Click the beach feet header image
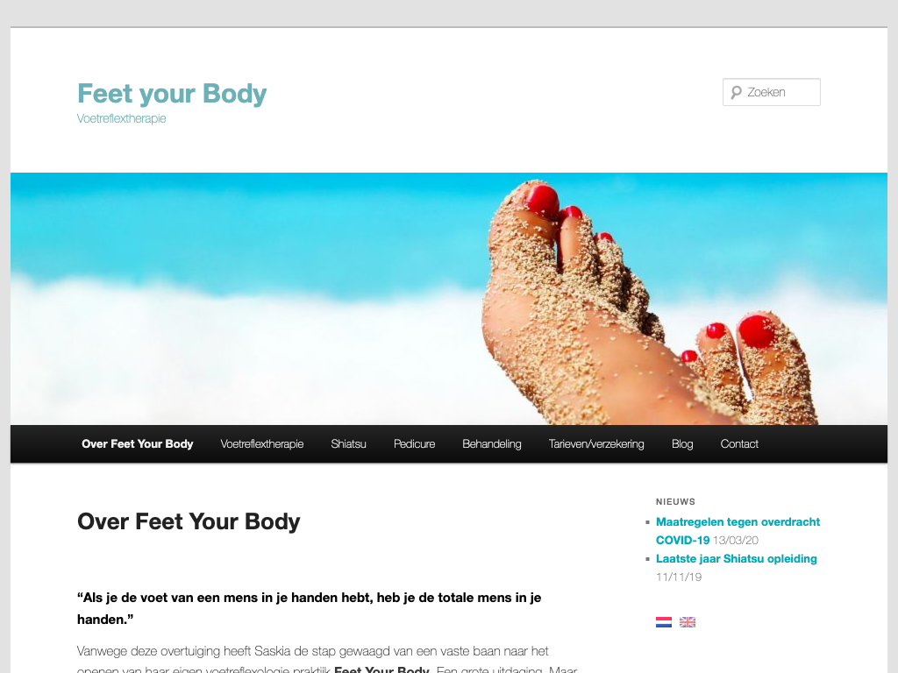Viewport: 898px width, 673px height. tap(449, 299)
